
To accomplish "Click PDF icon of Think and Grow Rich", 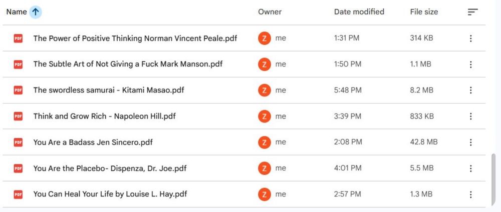I will [x=19, y=116].
